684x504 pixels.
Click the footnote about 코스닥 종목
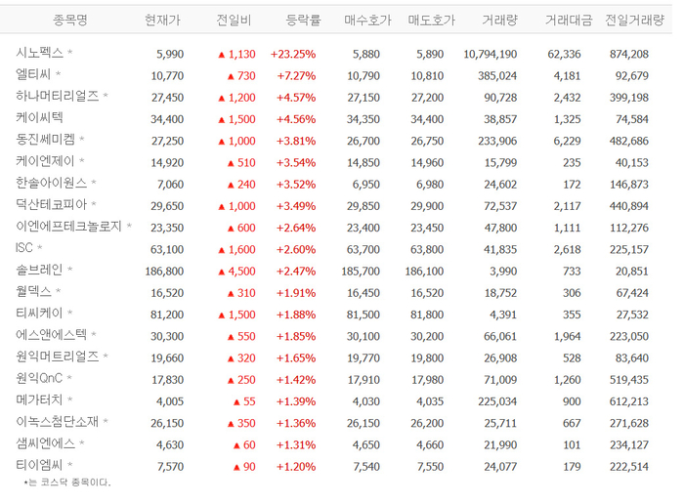(x=67, y=483)
